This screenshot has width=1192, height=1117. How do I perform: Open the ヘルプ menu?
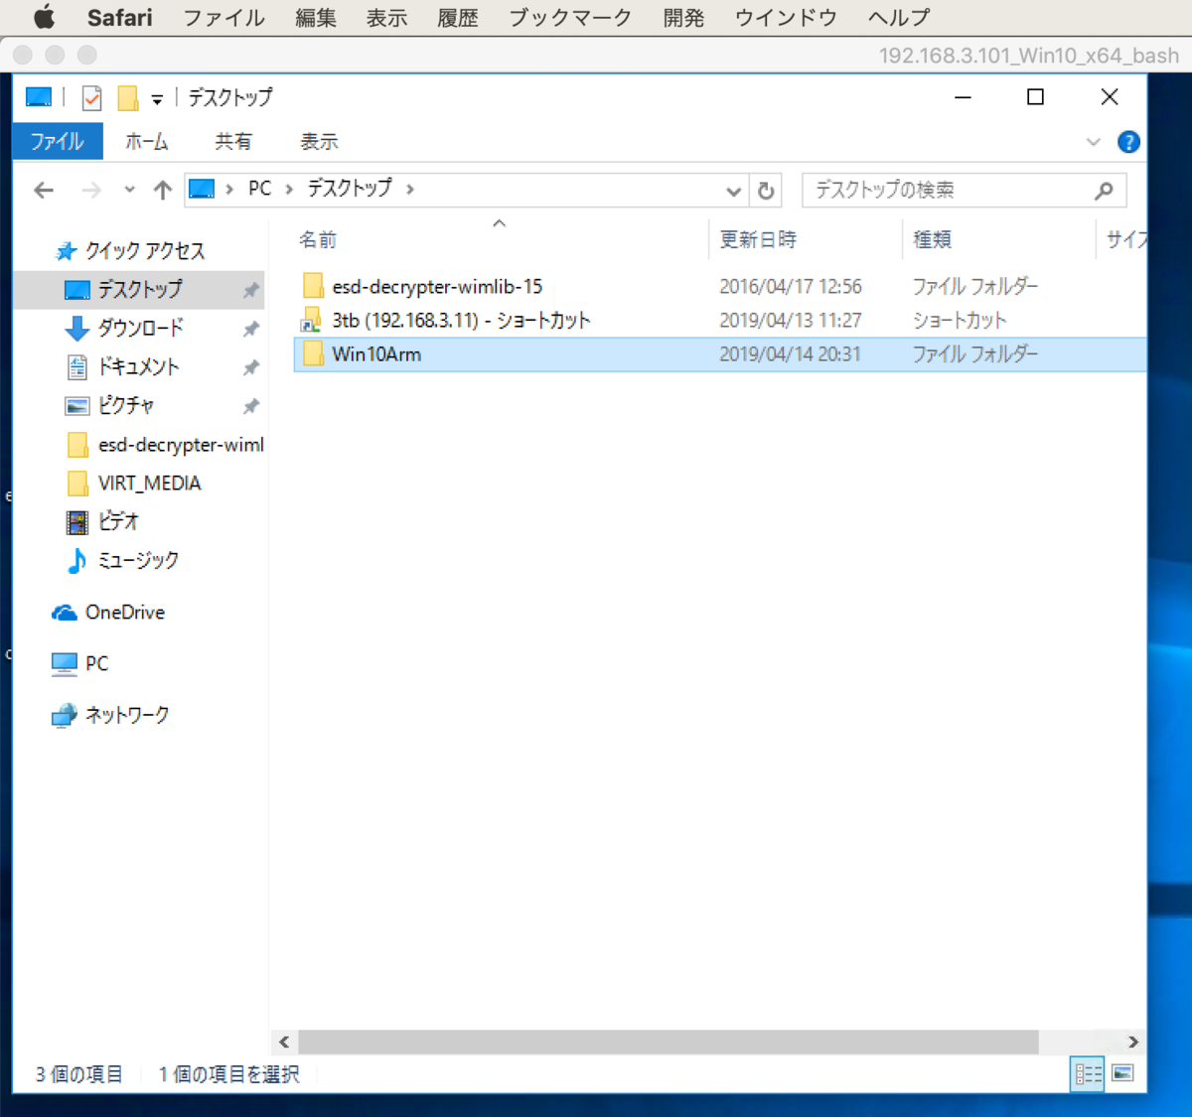(x=899, y=17)
